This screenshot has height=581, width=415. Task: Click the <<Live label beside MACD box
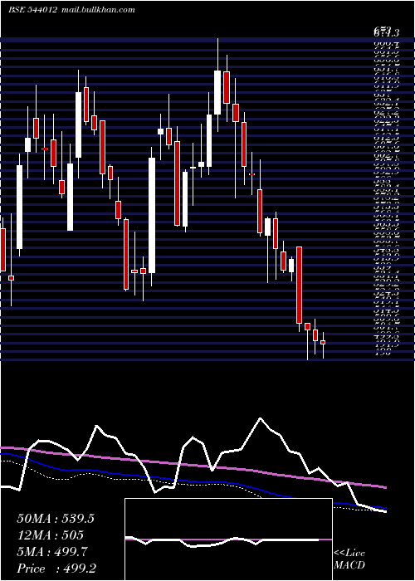pos(349,554)
